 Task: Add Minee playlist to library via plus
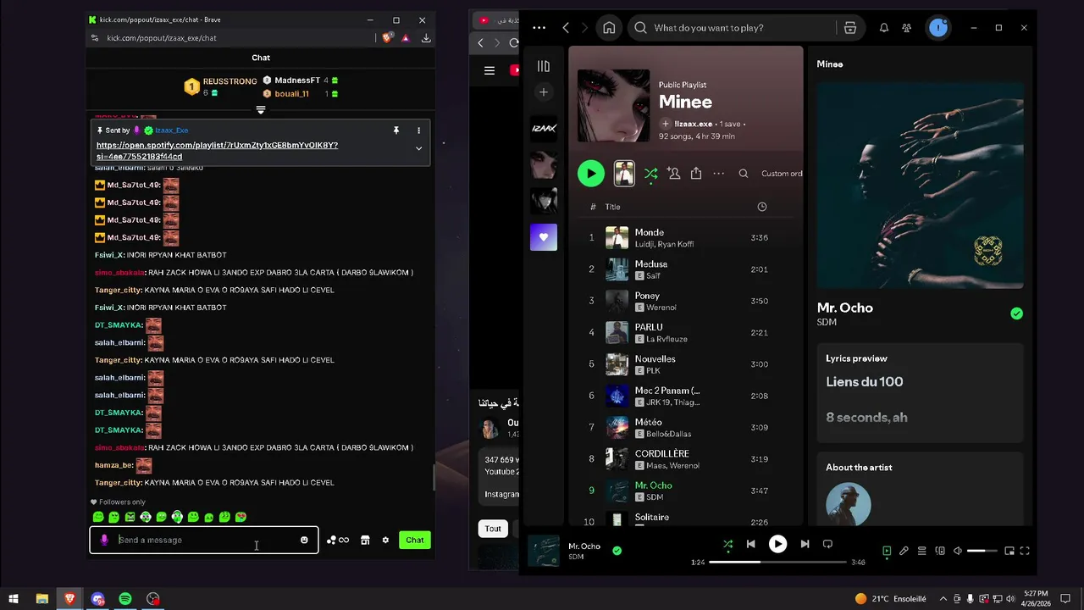pyautogui.click(x=666, y=124)
